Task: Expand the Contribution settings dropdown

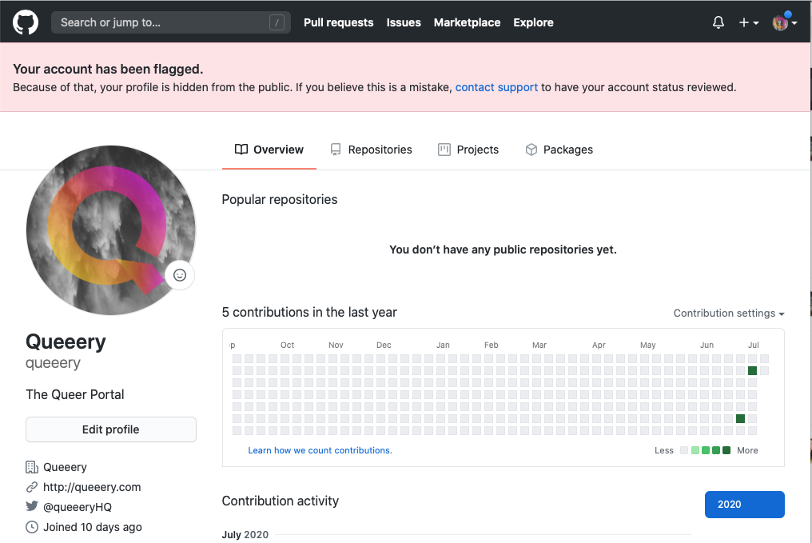Action: coord(729,313)
